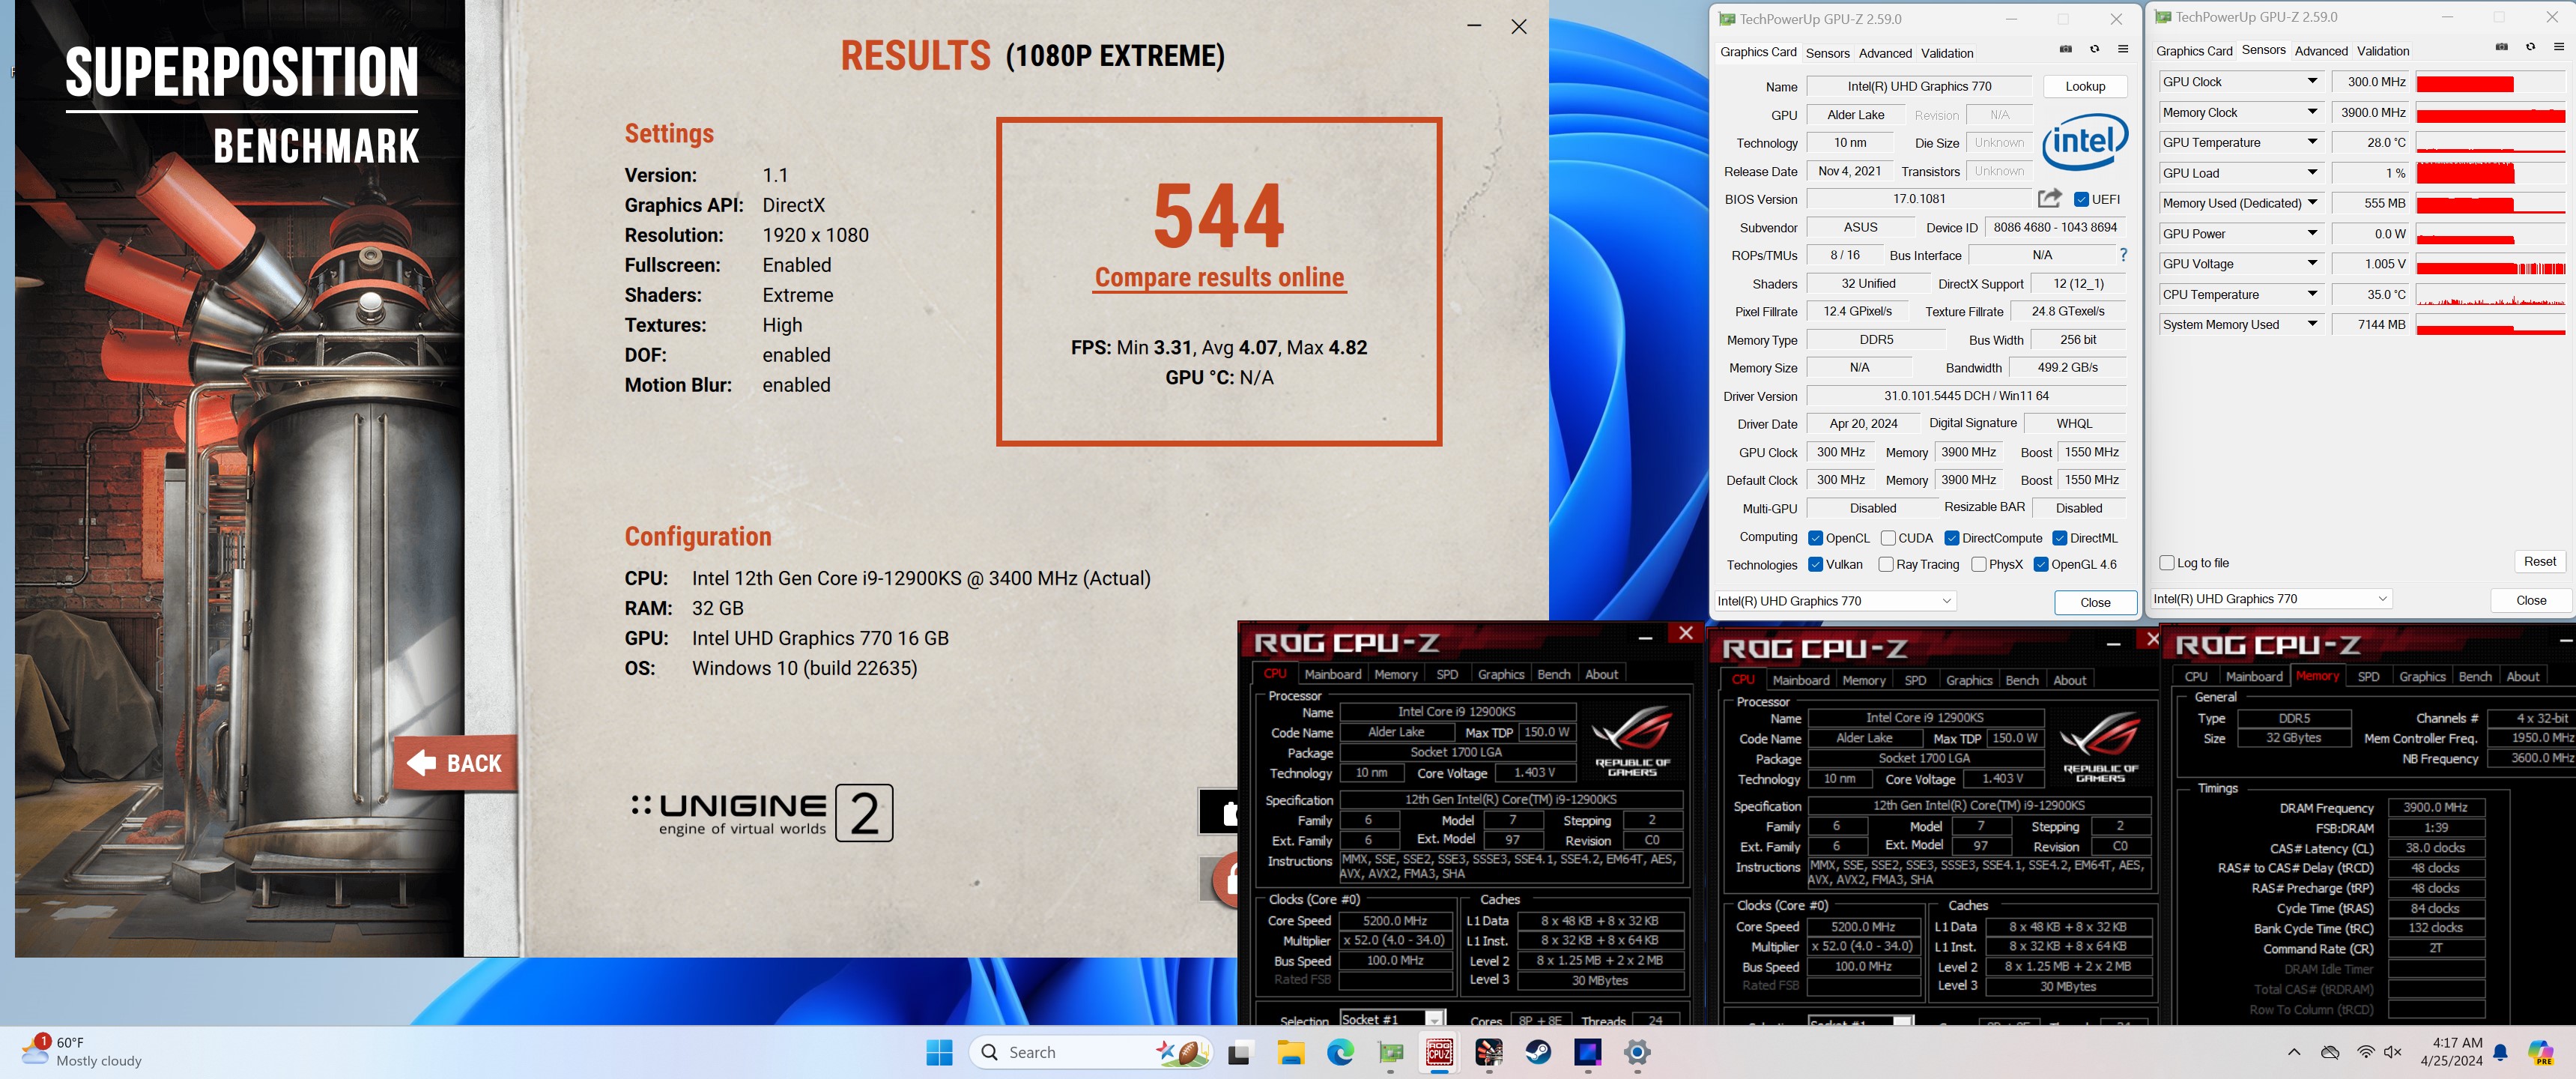Click the cloud sync tray icon
This screenshot has height=1079, width=2576.
click(x=2330, y=1052)
